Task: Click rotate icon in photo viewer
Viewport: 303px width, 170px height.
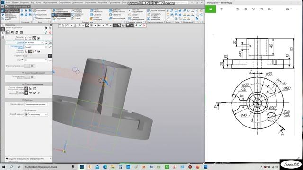Action: (261, 9)
